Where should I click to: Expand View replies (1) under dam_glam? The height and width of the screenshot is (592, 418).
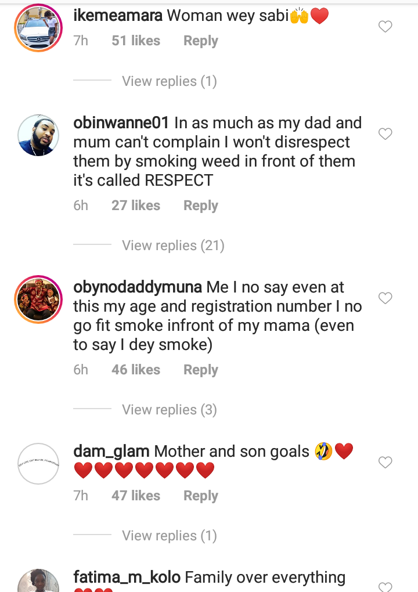tap(169, 536)
